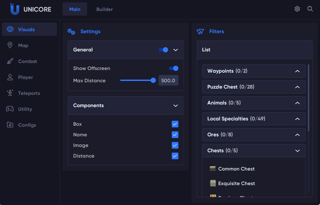
Task: Collapse the Components panel chevron
Action: point(176,105)
